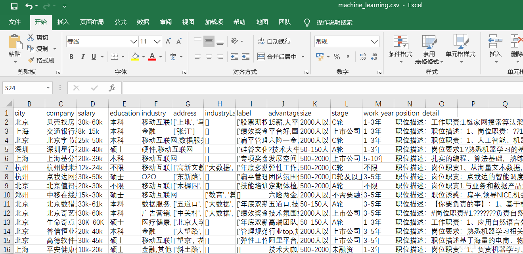Open the 字体 group dialog launcher
523x254 pixels.
[x=184, y=72]
